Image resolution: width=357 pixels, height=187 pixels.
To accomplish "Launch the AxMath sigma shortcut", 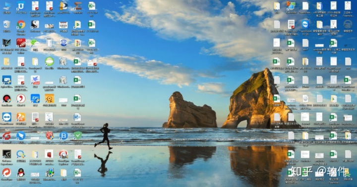I will pyautogui.click(x=78, y=6).
